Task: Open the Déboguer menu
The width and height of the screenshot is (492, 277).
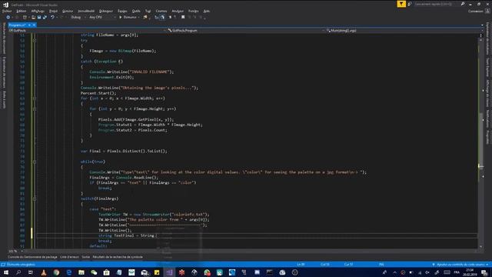Action: coord(106,11)
